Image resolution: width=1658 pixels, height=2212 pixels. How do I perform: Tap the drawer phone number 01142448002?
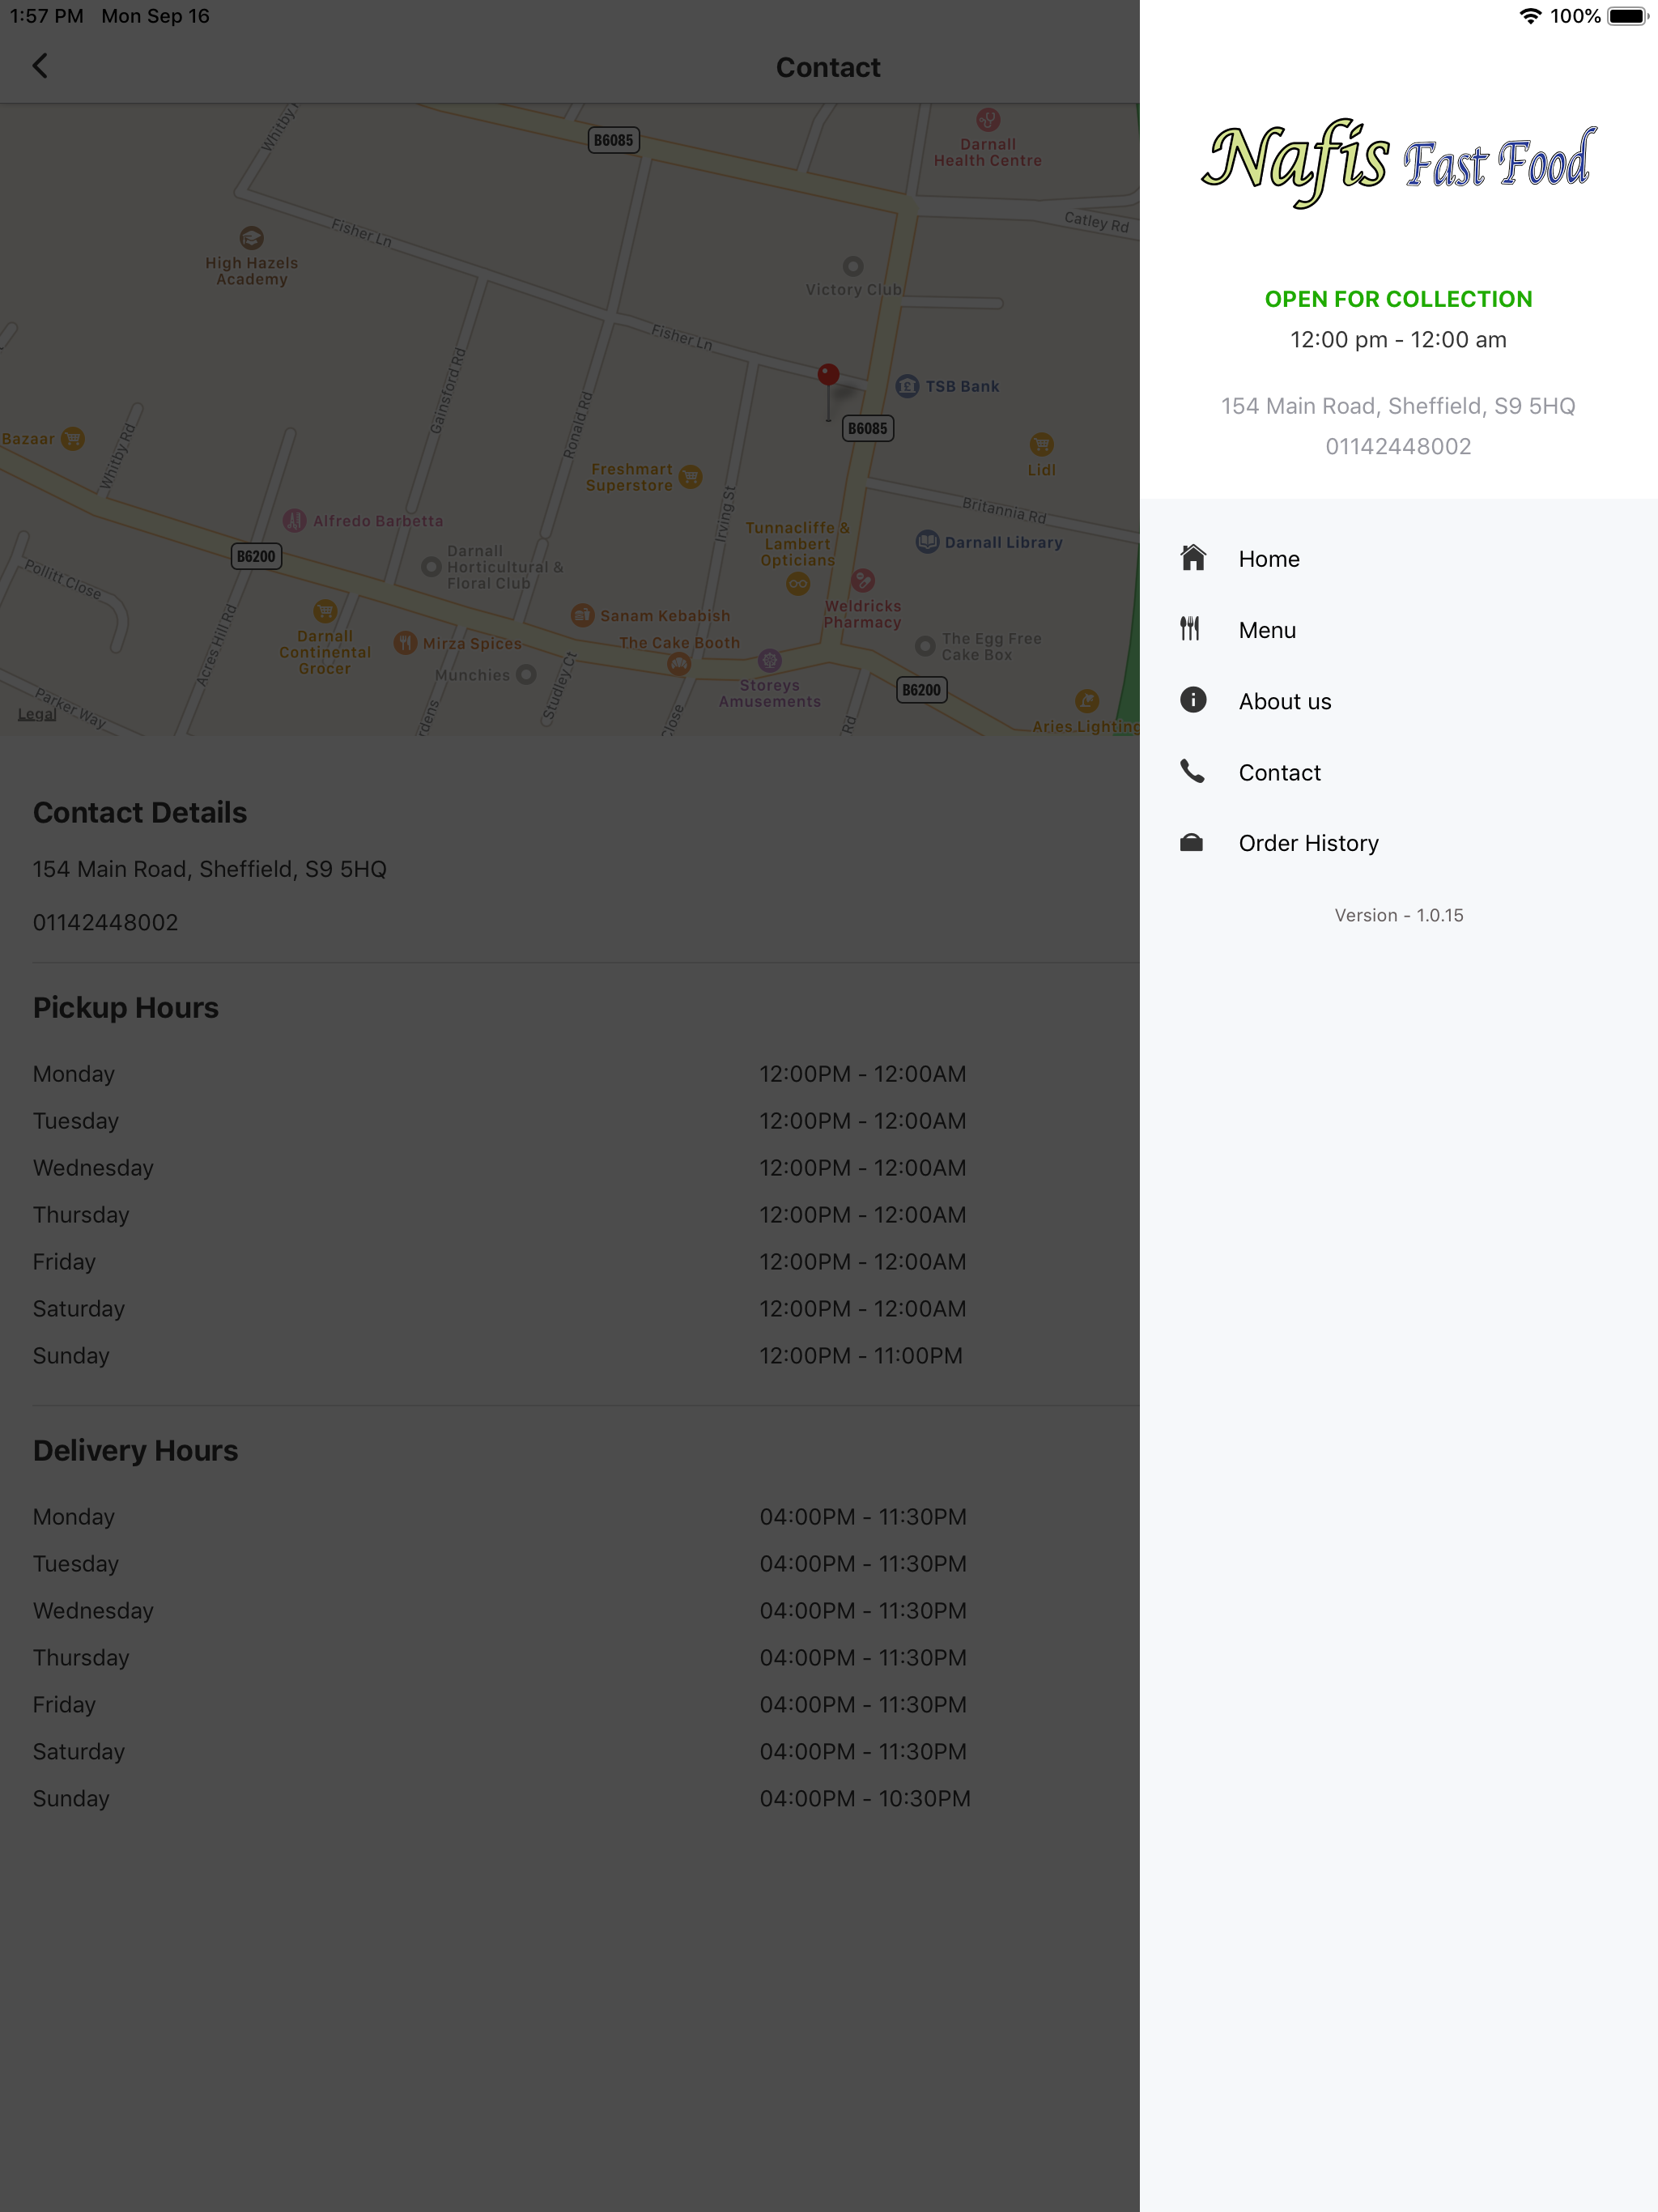click(1398, 446)
